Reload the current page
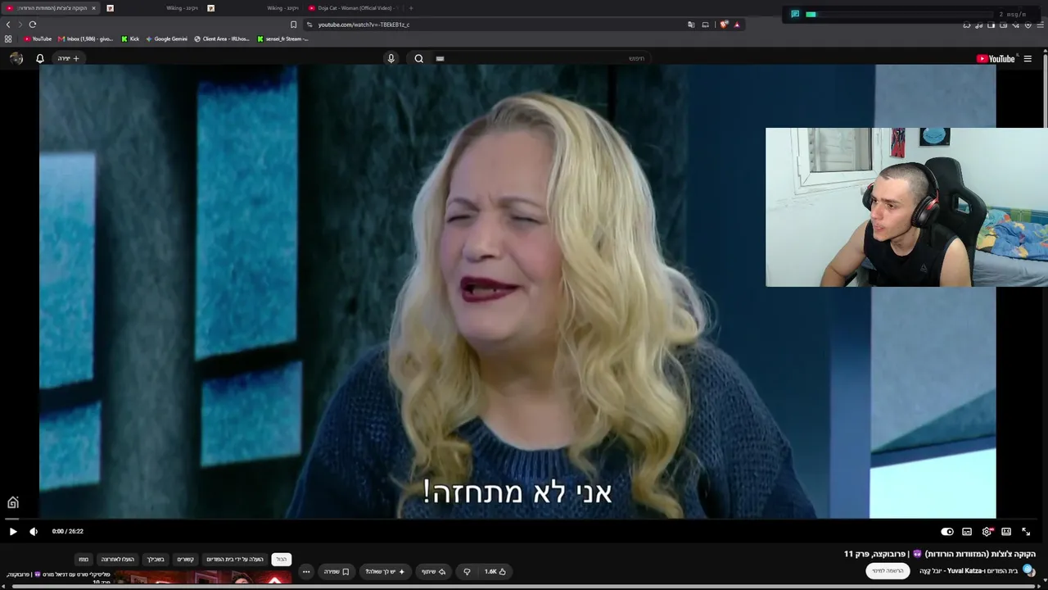 [33, 25]
